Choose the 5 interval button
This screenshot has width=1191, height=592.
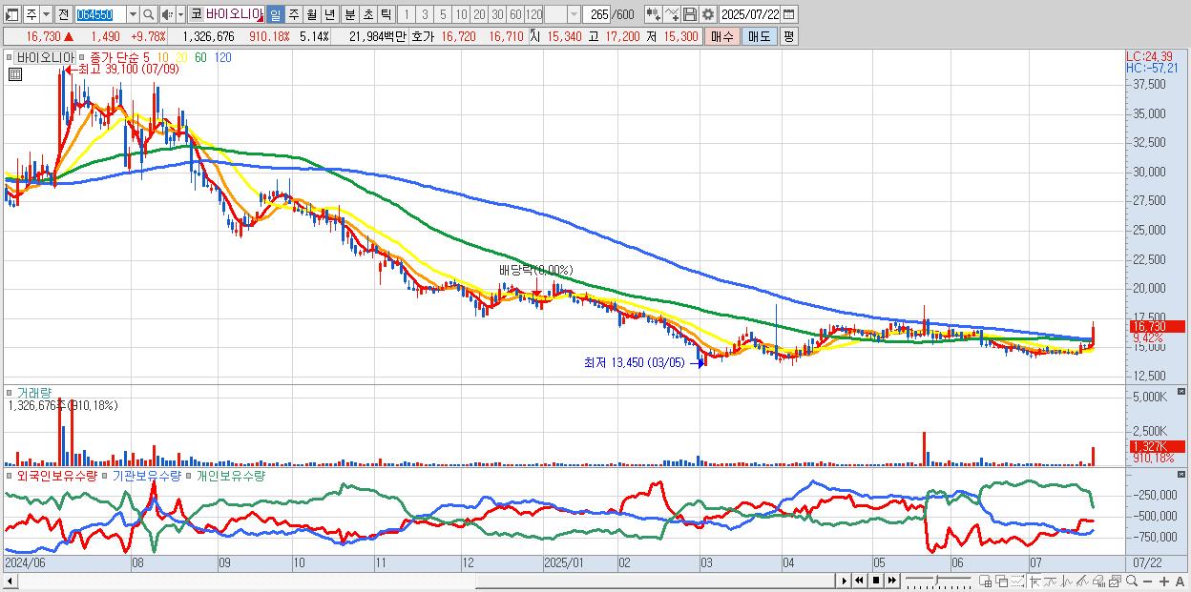(x=443, y=14)
